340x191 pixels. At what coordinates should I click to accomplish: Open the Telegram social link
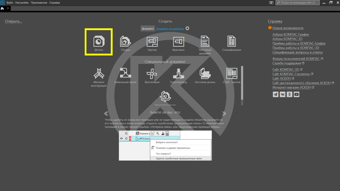click(x=275, y=95)
